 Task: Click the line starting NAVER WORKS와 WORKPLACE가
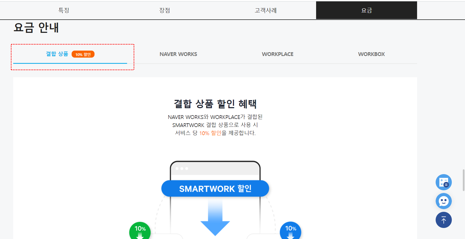click(215, 117)
